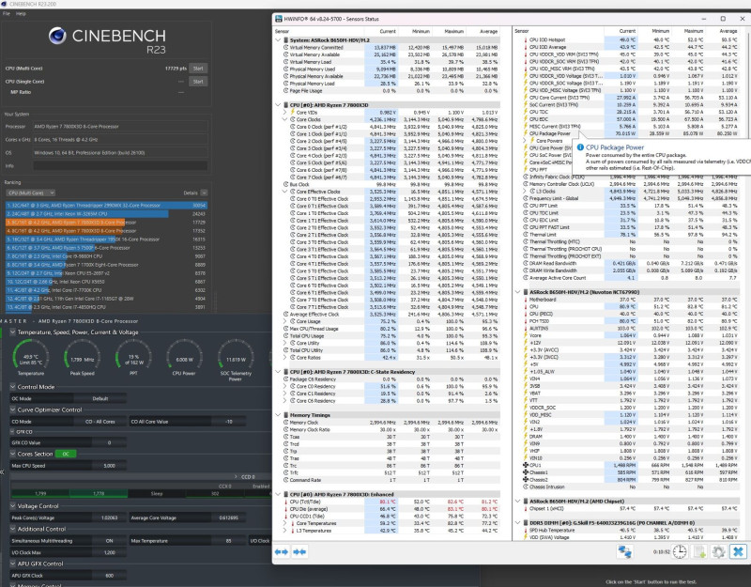Click the SOC Telemetry Power gauge
This screenshot has height=587, width=751.
[236, 357]
